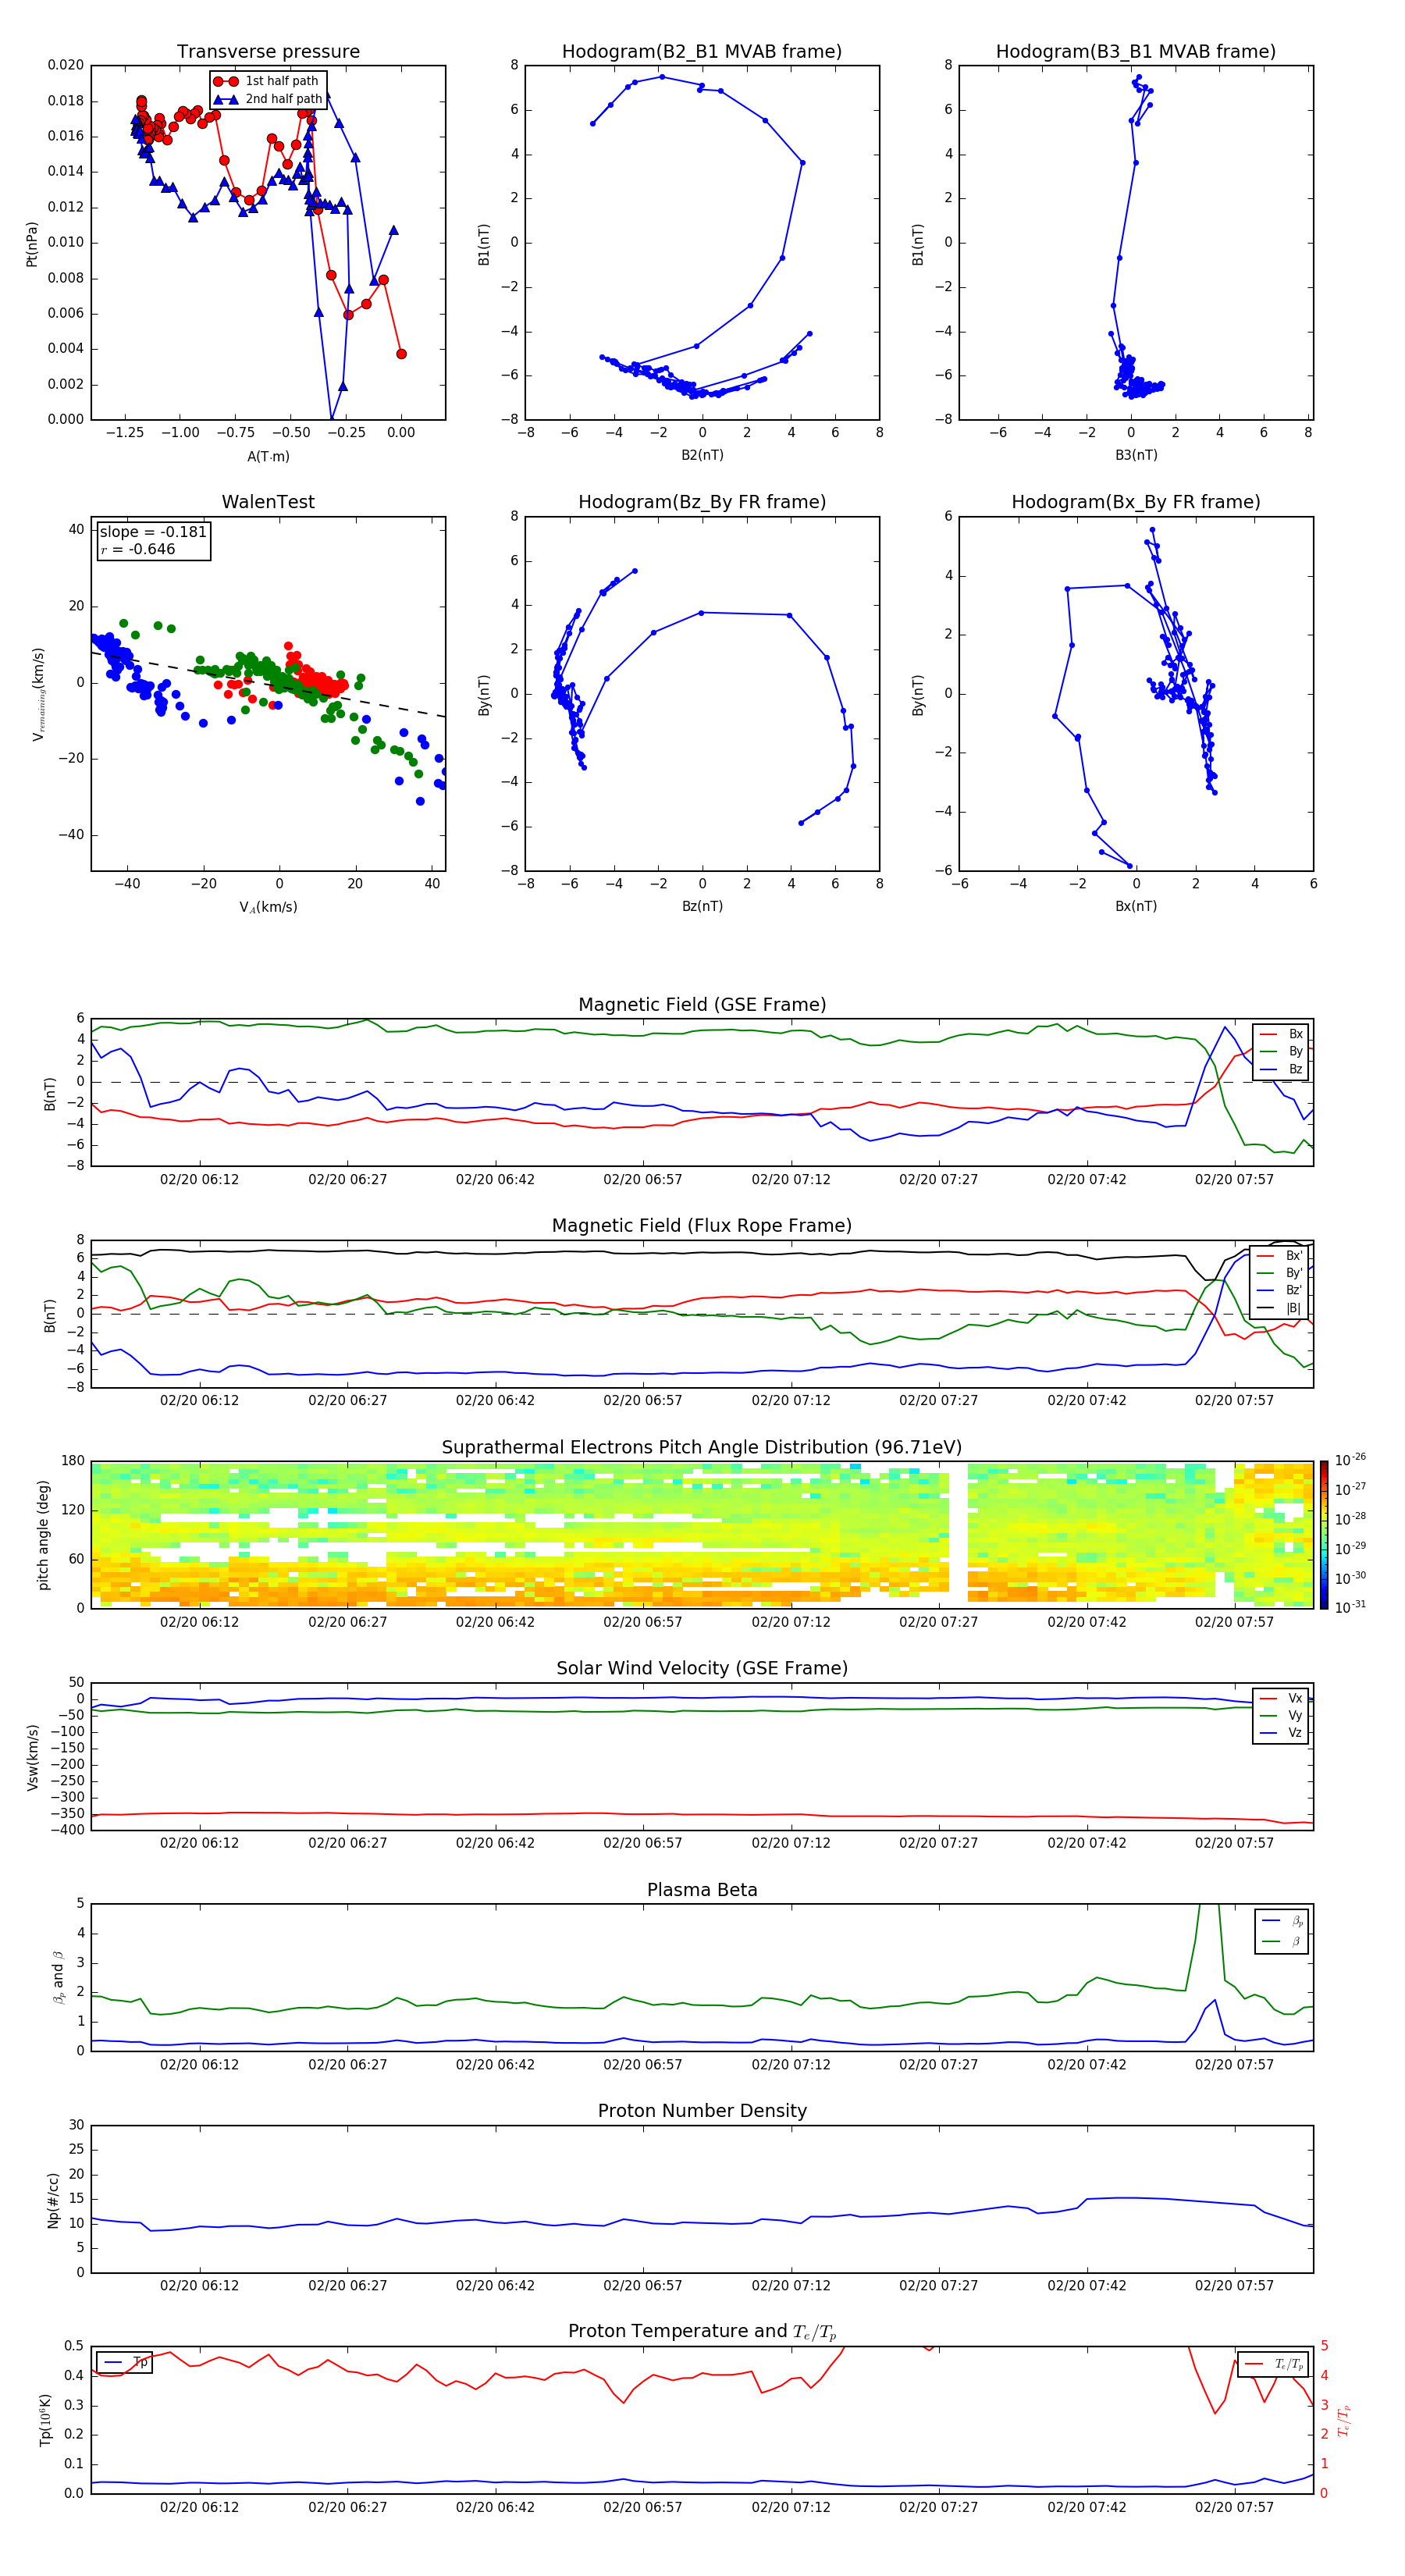Screen dimensions: 1405x2576
Task: Click the 'Bx' legend entry in GSE panel
Action: point(1281,1034)
